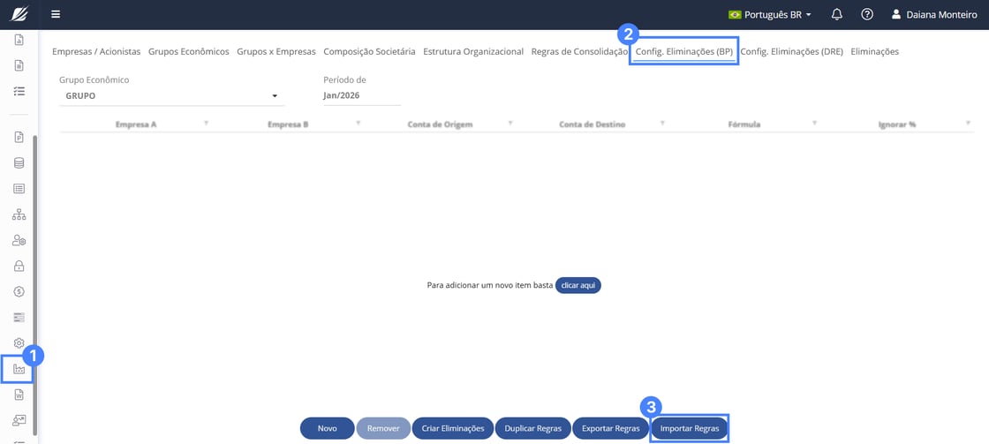This screenshot has height=444, width=989.
Task: Select the Config. Eliminações (BP) tab
Action: tap(683, 52)
